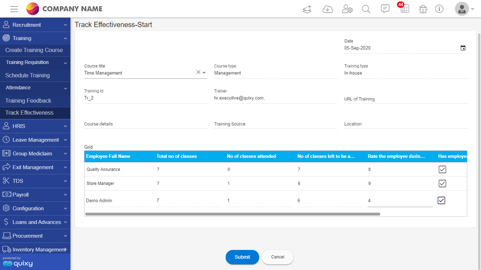Click No of classes attended column header
The height and width of the screenshot is (270, 481).
click(251, 156)
